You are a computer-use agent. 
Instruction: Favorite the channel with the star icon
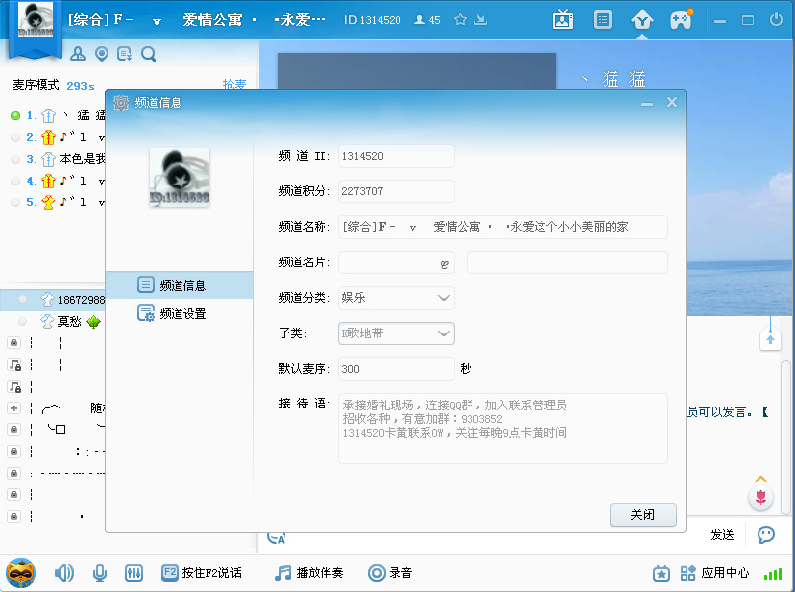pyautogui.click(x=460, y=20)
